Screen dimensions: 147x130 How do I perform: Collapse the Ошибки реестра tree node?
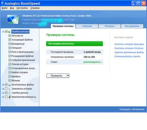pos(3,32)
